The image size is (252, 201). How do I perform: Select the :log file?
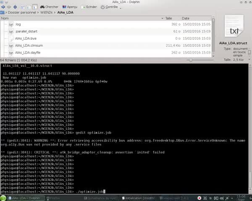[x=18, y=24]
